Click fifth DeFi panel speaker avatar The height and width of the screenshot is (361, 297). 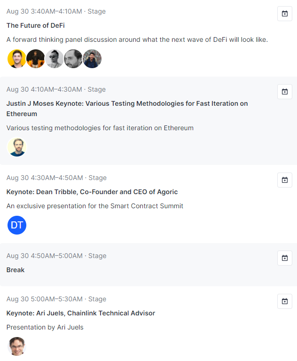[x=92, y=59]
